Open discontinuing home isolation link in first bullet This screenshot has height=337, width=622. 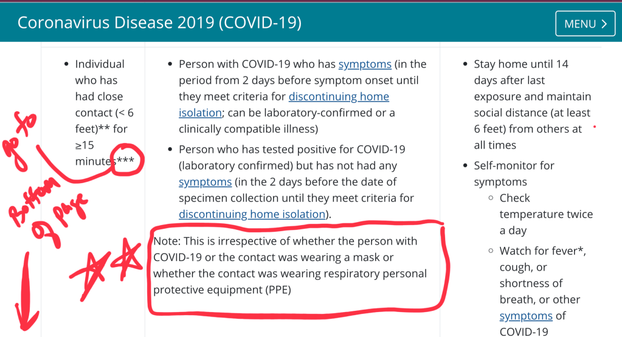pos(339,97)
